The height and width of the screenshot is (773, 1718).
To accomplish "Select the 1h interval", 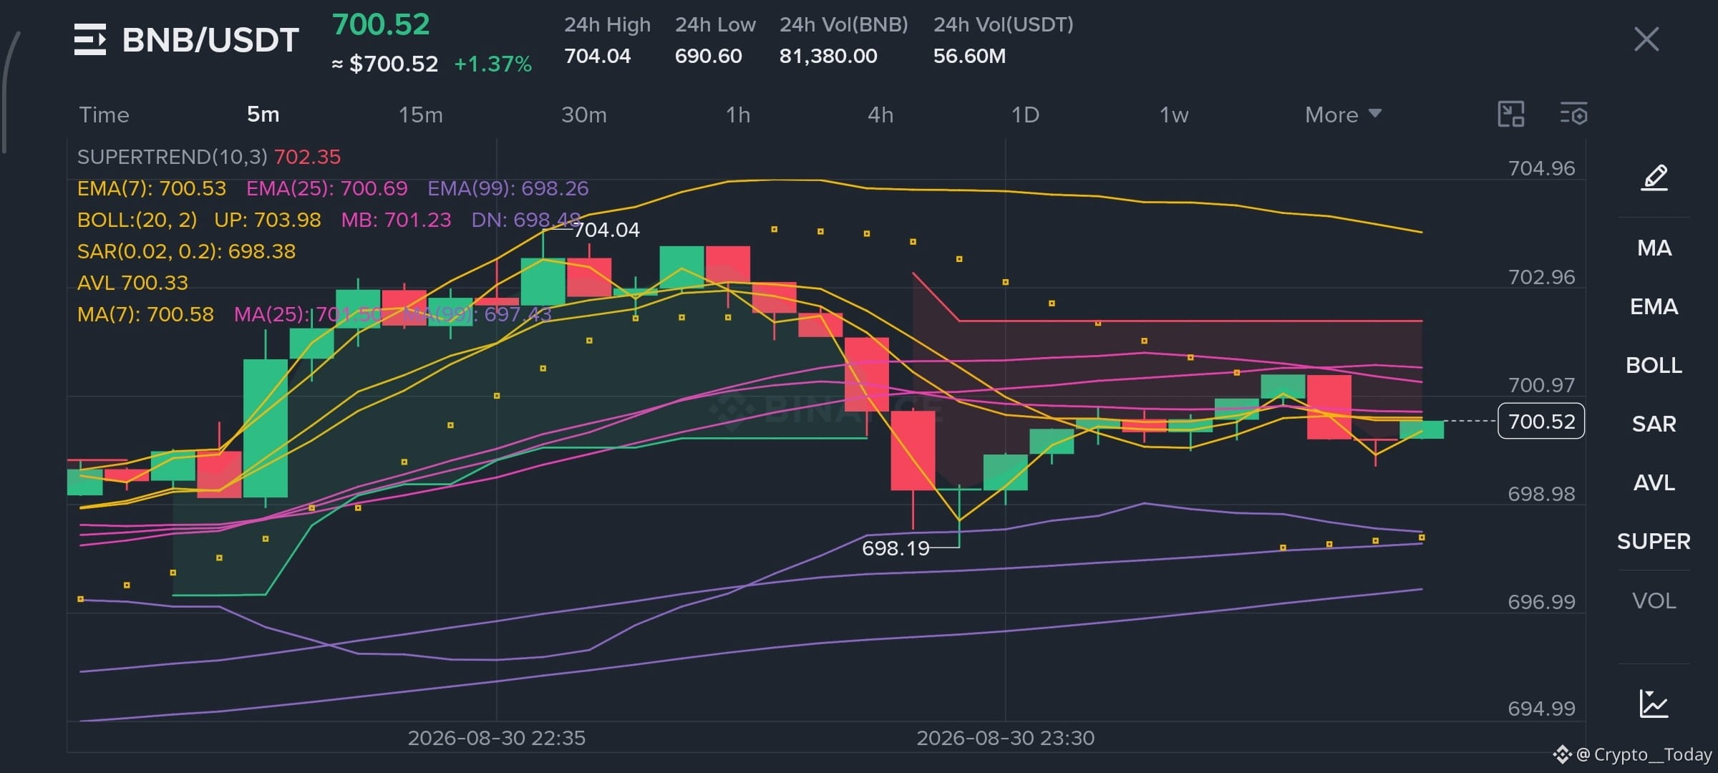I will click(x=738, y=115).
